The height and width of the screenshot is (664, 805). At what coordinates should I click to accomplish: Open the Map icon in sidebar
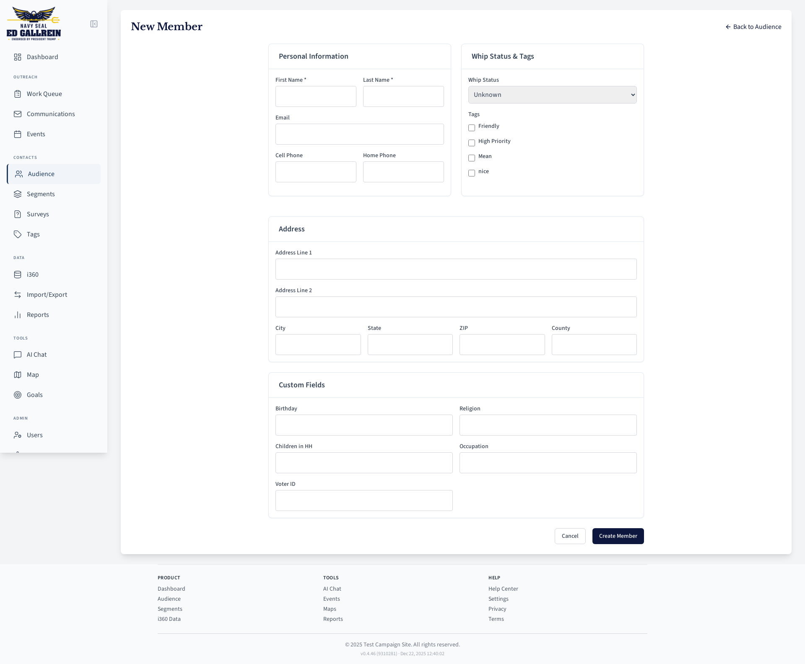(x=18, y=375)
